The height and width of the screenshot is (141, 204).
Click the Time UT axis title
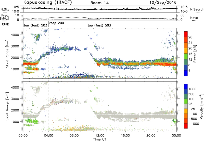[x=100, y=139]
